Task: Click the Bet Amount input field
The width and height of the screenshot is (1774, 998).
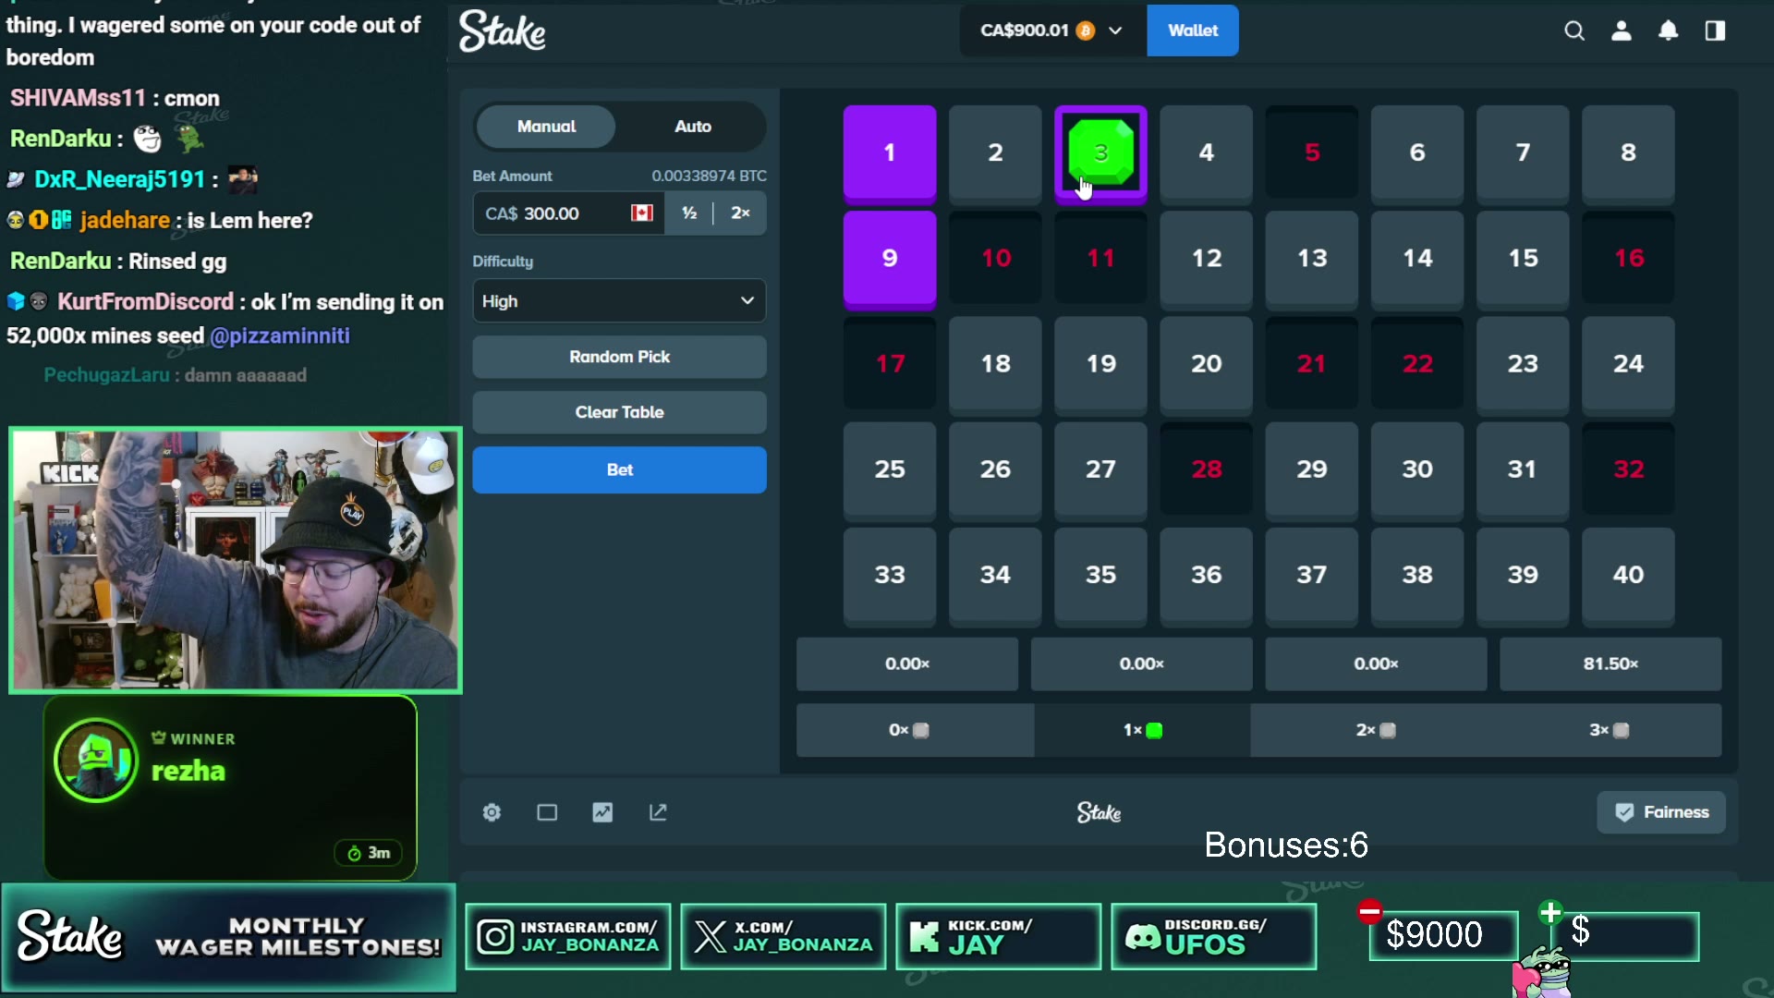Action: pos(568,213)
